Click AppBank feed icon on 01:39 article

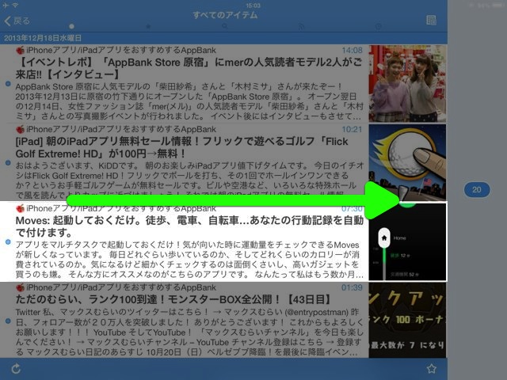(20, 287)
